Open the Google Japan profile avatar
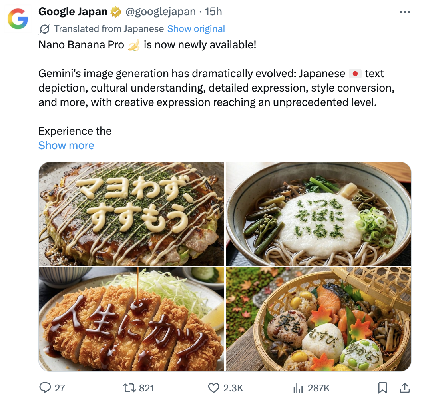 pos(18,19)
